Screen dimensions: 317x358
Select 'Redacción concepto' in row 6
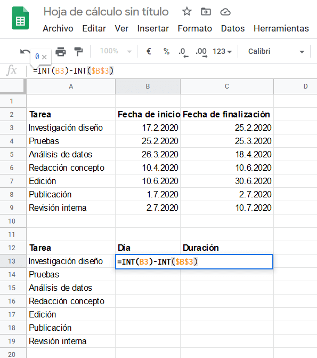(71, 168)
